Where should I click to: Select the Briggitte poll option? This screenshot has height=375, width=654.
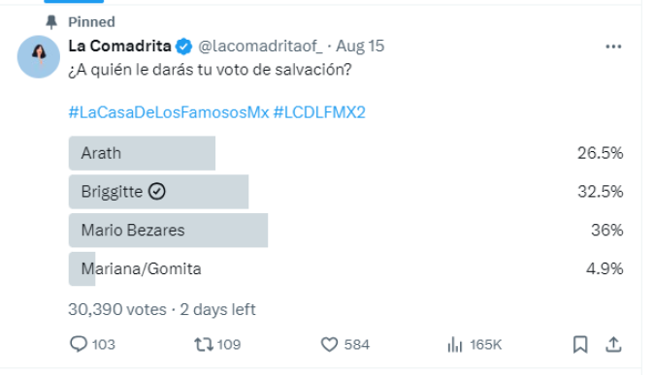pos(345,192)
